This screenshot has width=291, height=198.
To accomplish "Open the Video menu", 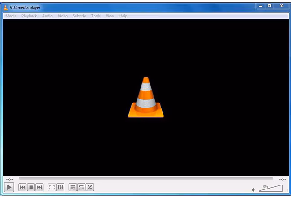I will point(63,16).
